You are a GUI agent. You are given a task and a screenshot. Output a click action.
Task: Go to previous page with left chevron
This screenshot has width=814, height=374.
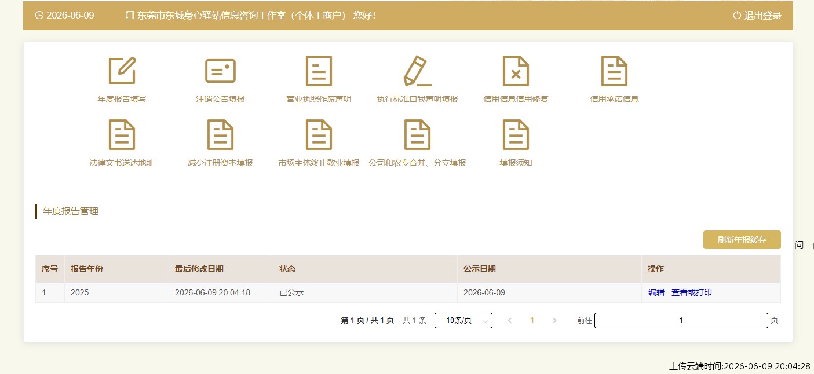510,320
